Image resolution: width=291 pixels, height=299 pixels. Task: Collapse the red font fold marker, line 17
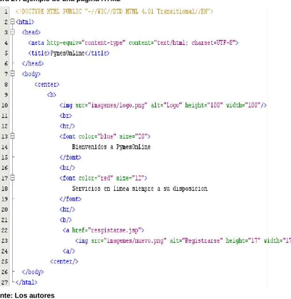pyautogui.click(x=12, y=178)
